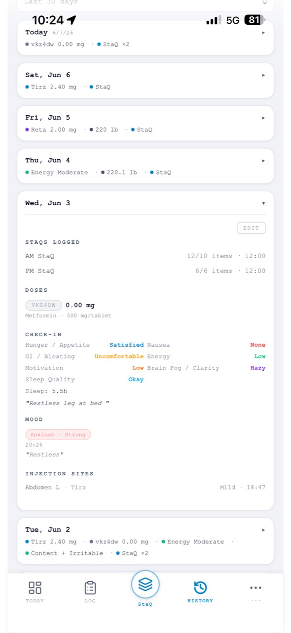This screenshot has height=633, width=291.
Task: Tap the Tirz 2.40 mg tag on Sat, Jun 6
Action: 51,87
